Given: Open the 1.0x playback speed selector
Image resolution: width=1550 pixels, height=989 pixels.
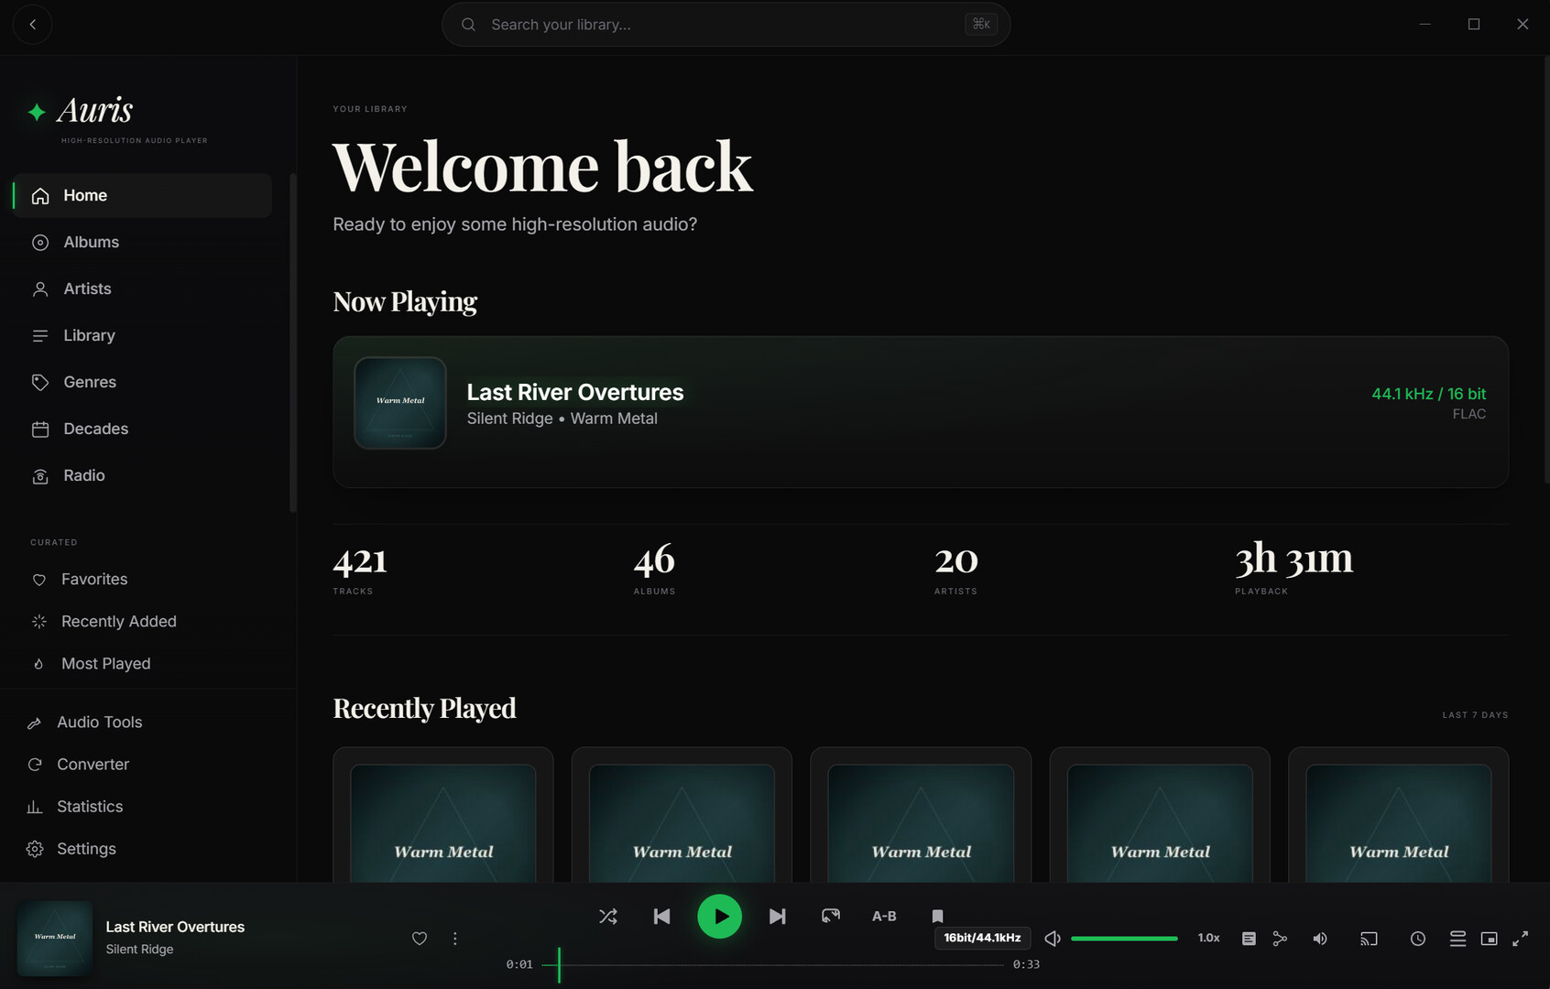Looking at the screenshot, I should pyautogui.click(x=1208, y=939).
